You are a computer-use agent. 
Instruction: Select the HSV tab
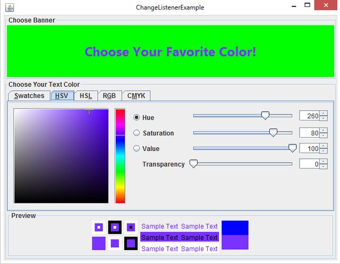[x=62, y=96]
